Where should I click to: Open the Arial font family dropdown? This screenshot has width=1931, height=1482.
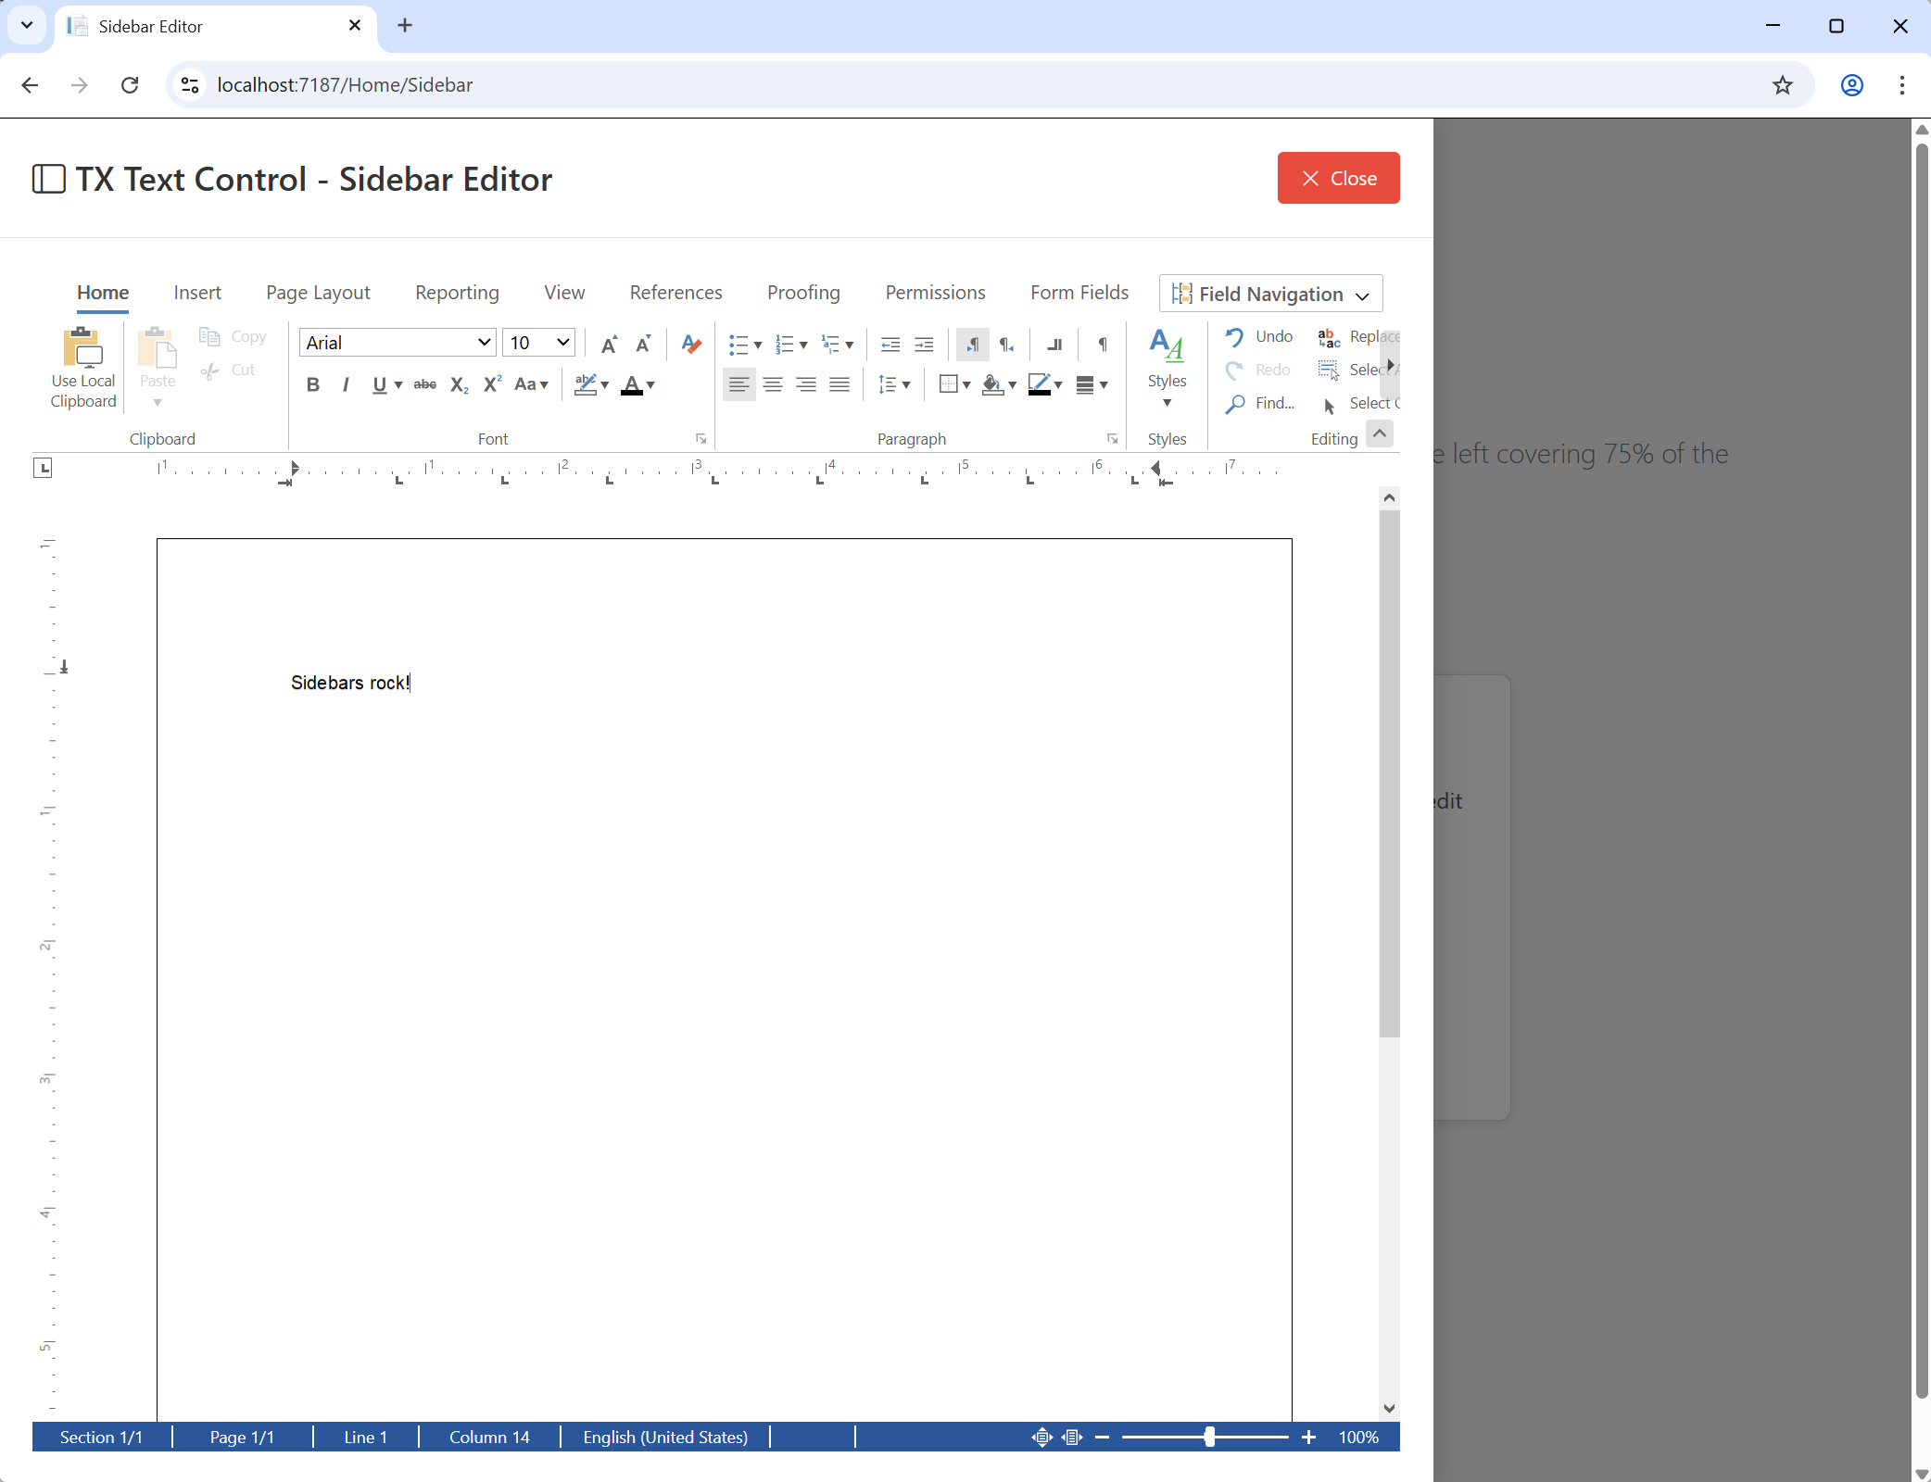click(397, 342)
